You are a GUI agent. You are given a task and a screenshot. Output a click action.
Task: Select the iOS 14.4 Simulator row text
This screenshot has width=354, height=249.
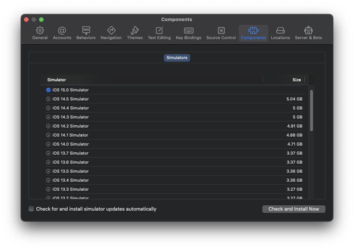[70, 108]
